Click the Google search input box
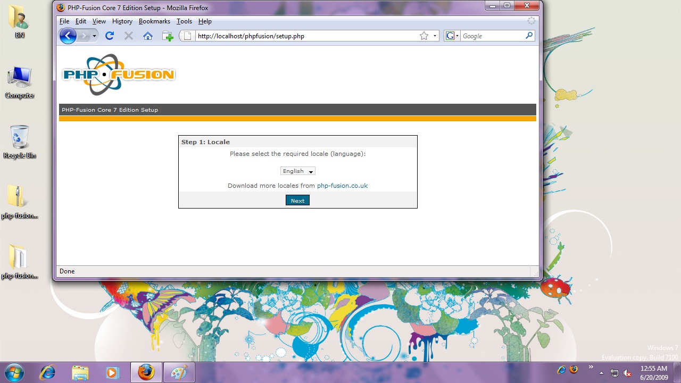Viewport: 681px width, 383px height. coord(492,36)
